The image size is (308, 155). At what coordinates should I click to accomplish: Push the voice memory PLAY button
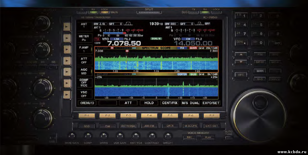[208, 137]
